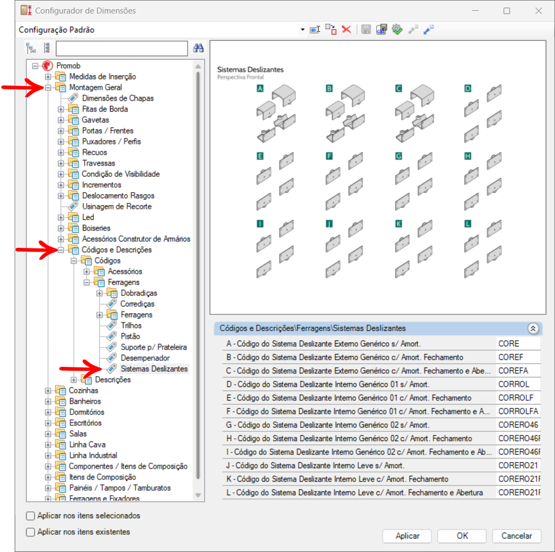
Task: Enable 'Aplicar nos itens selecionados' checkbox
Action: point(31,516)
